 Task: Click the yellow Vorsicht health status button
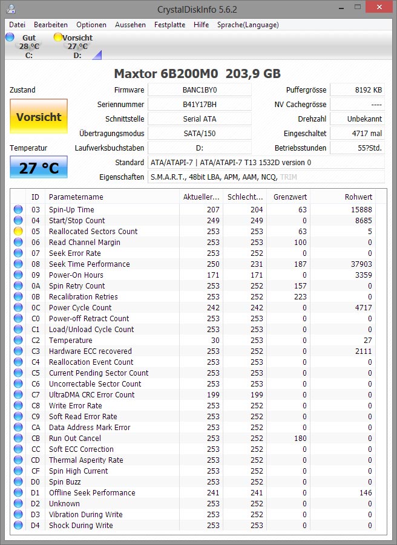pos(39,116)
